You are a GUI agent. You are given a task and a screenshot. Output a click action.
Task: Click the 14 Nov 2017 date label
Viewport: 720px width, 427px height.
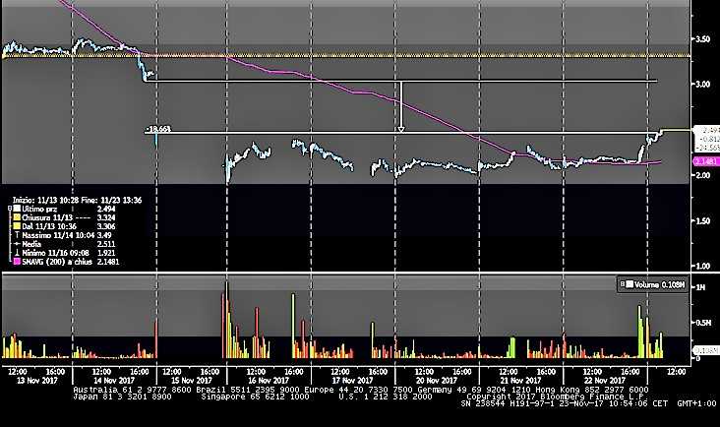(114, 381)
